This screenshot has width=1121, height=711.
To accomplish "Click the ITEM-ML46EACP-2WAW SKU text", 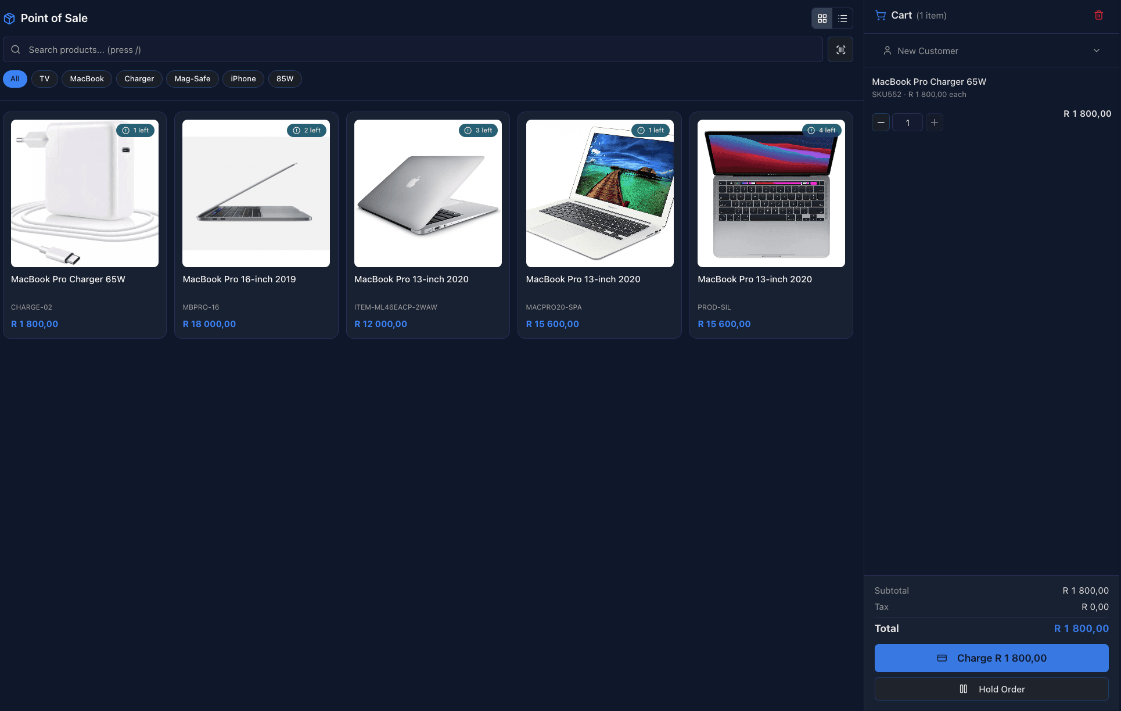I will 396,307.
